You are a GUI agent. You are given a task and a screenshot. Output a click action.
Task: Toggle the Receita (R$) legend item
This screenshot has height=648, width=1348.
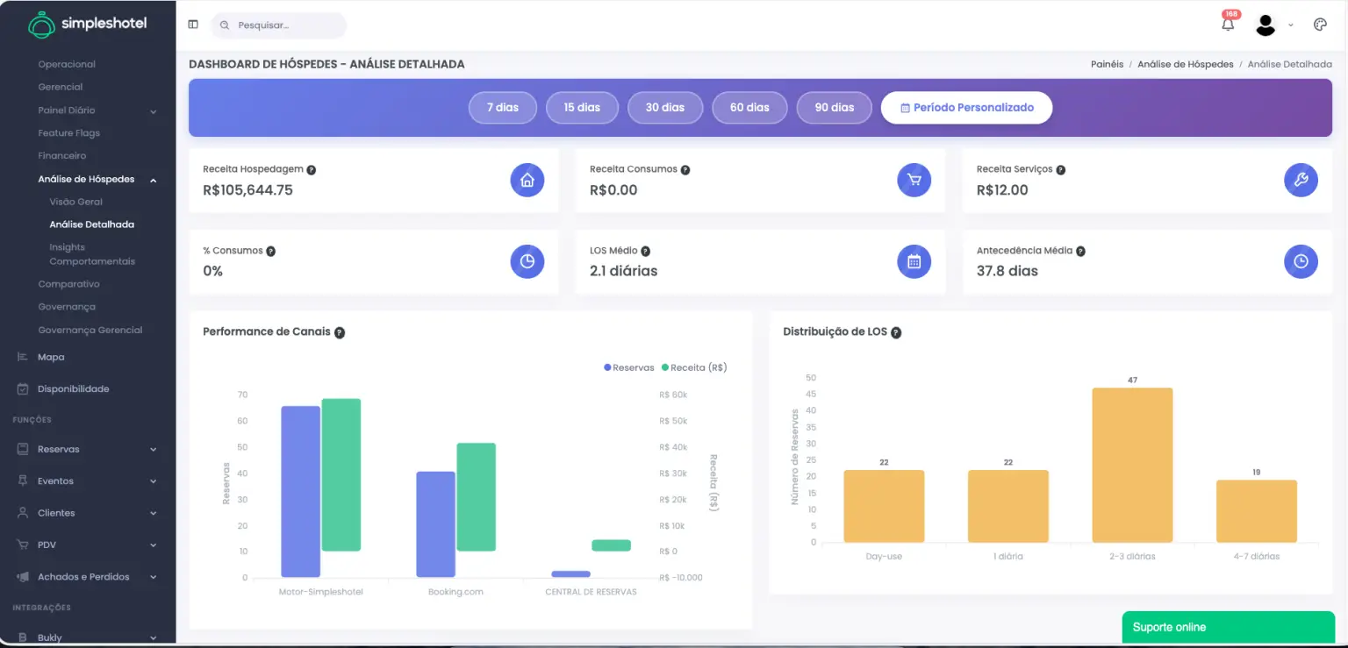693,367
